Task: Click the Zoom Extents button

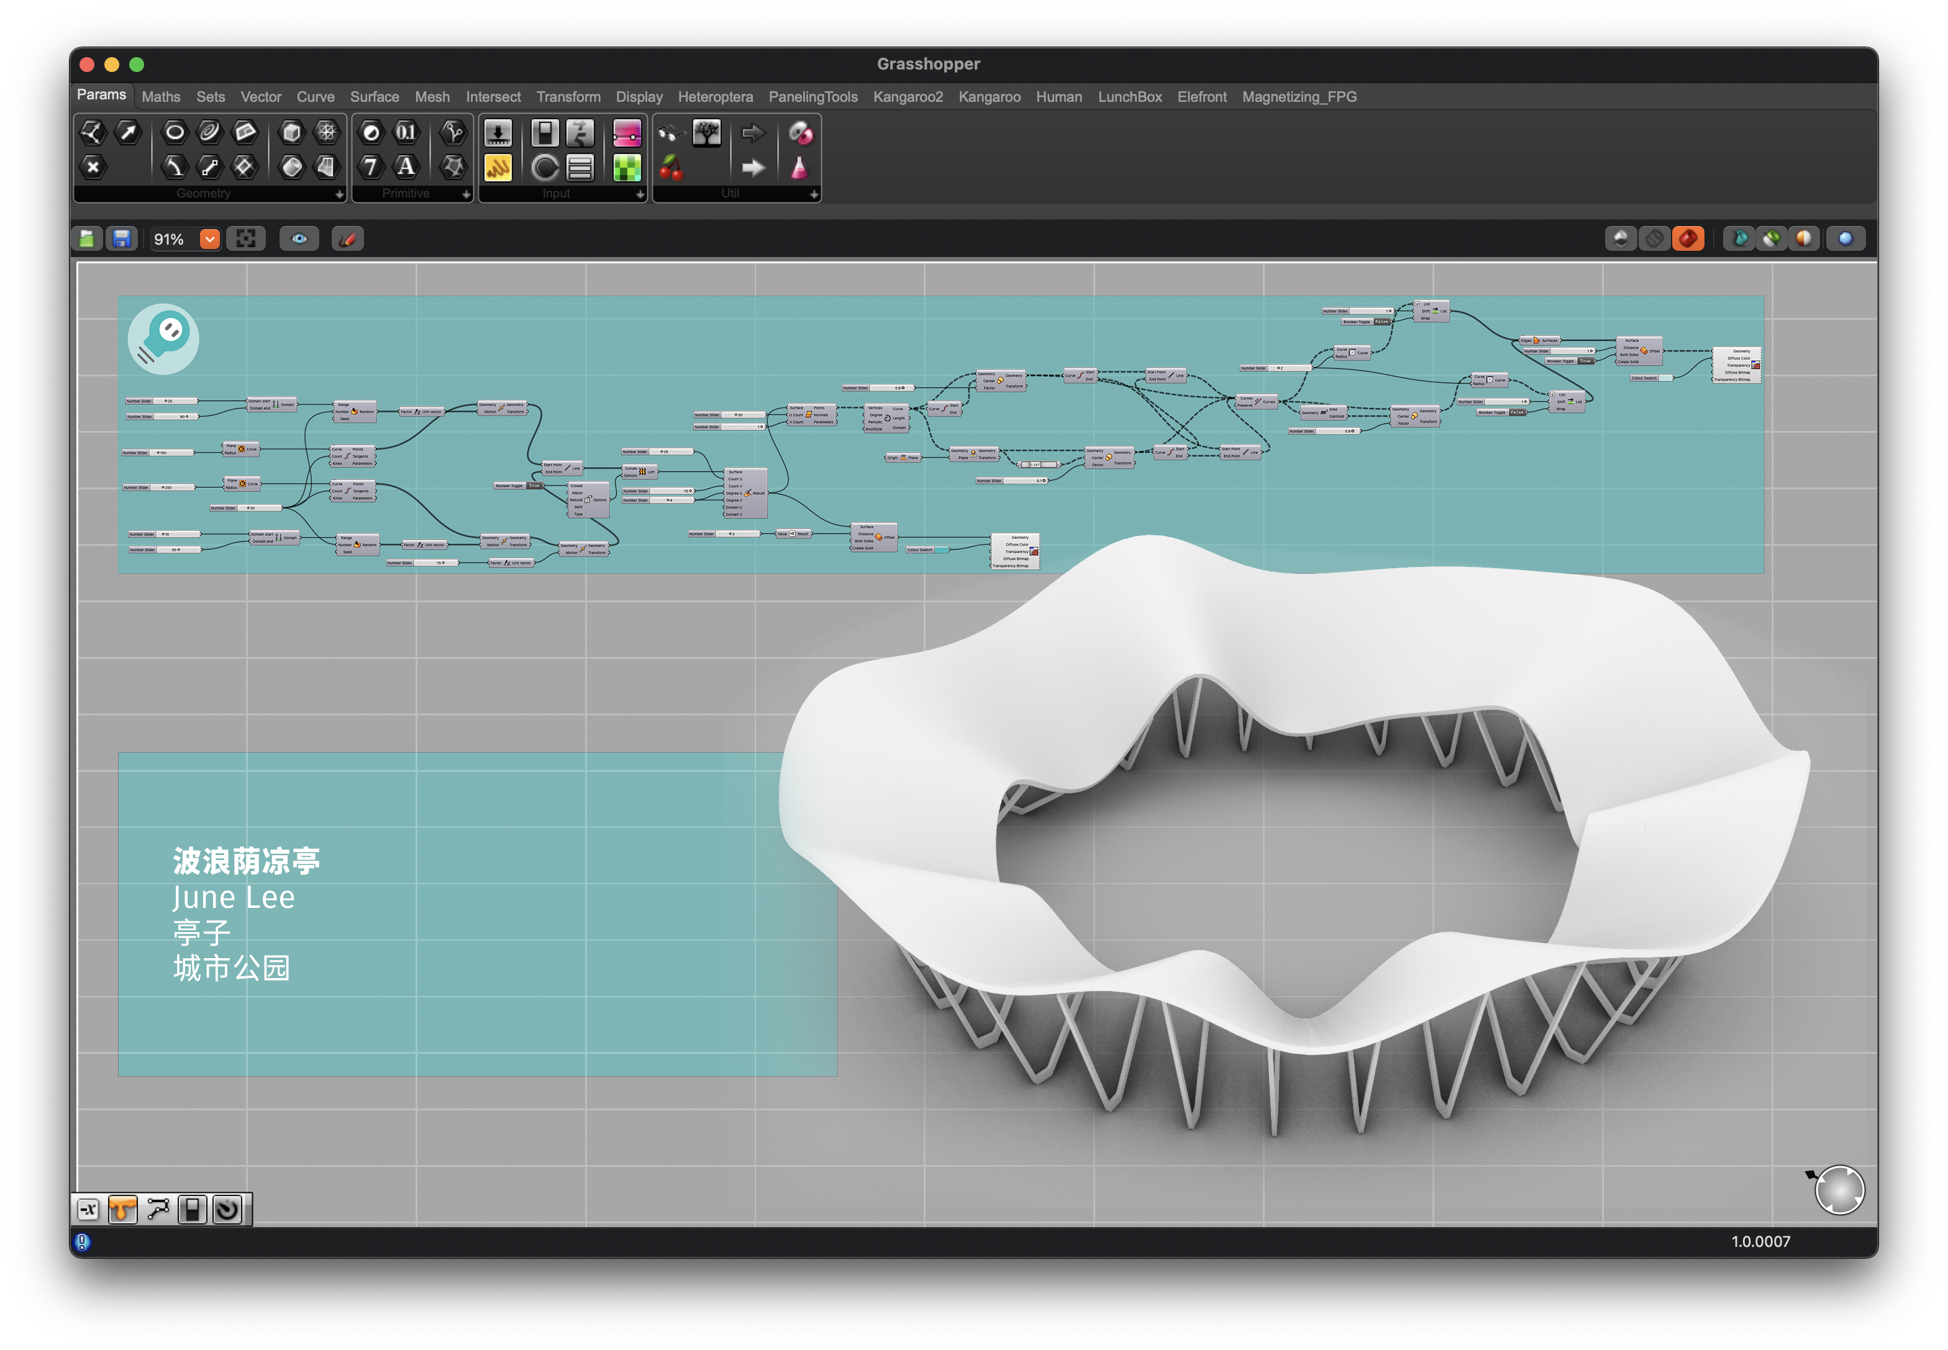Action: click(245, 239)
